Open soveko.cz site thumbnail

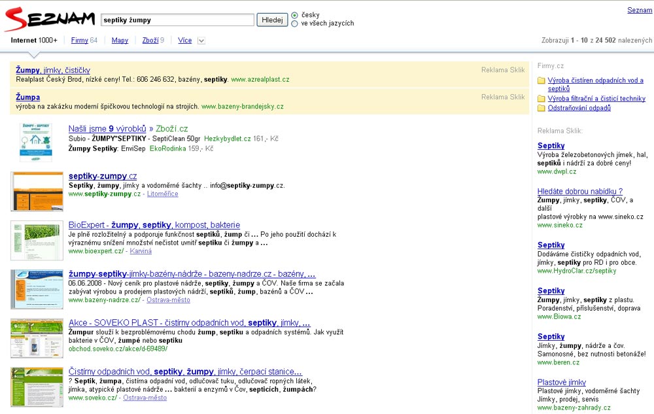[37, 387]
